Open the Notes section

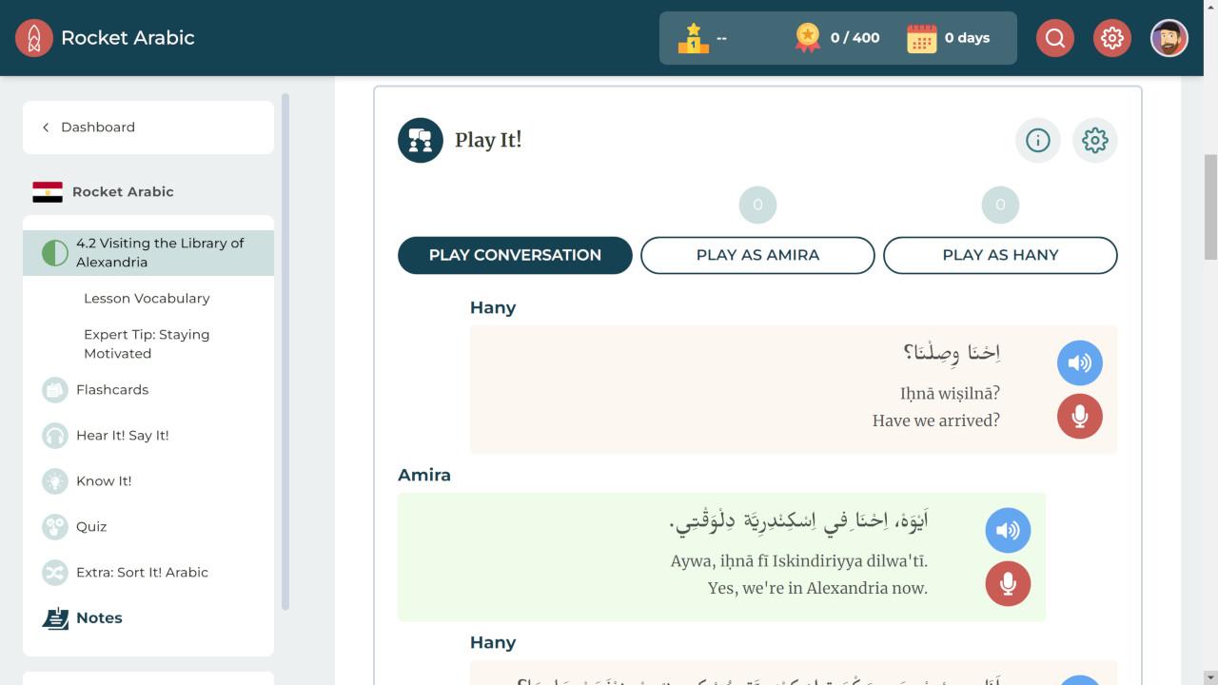click(x=99, y=617)
